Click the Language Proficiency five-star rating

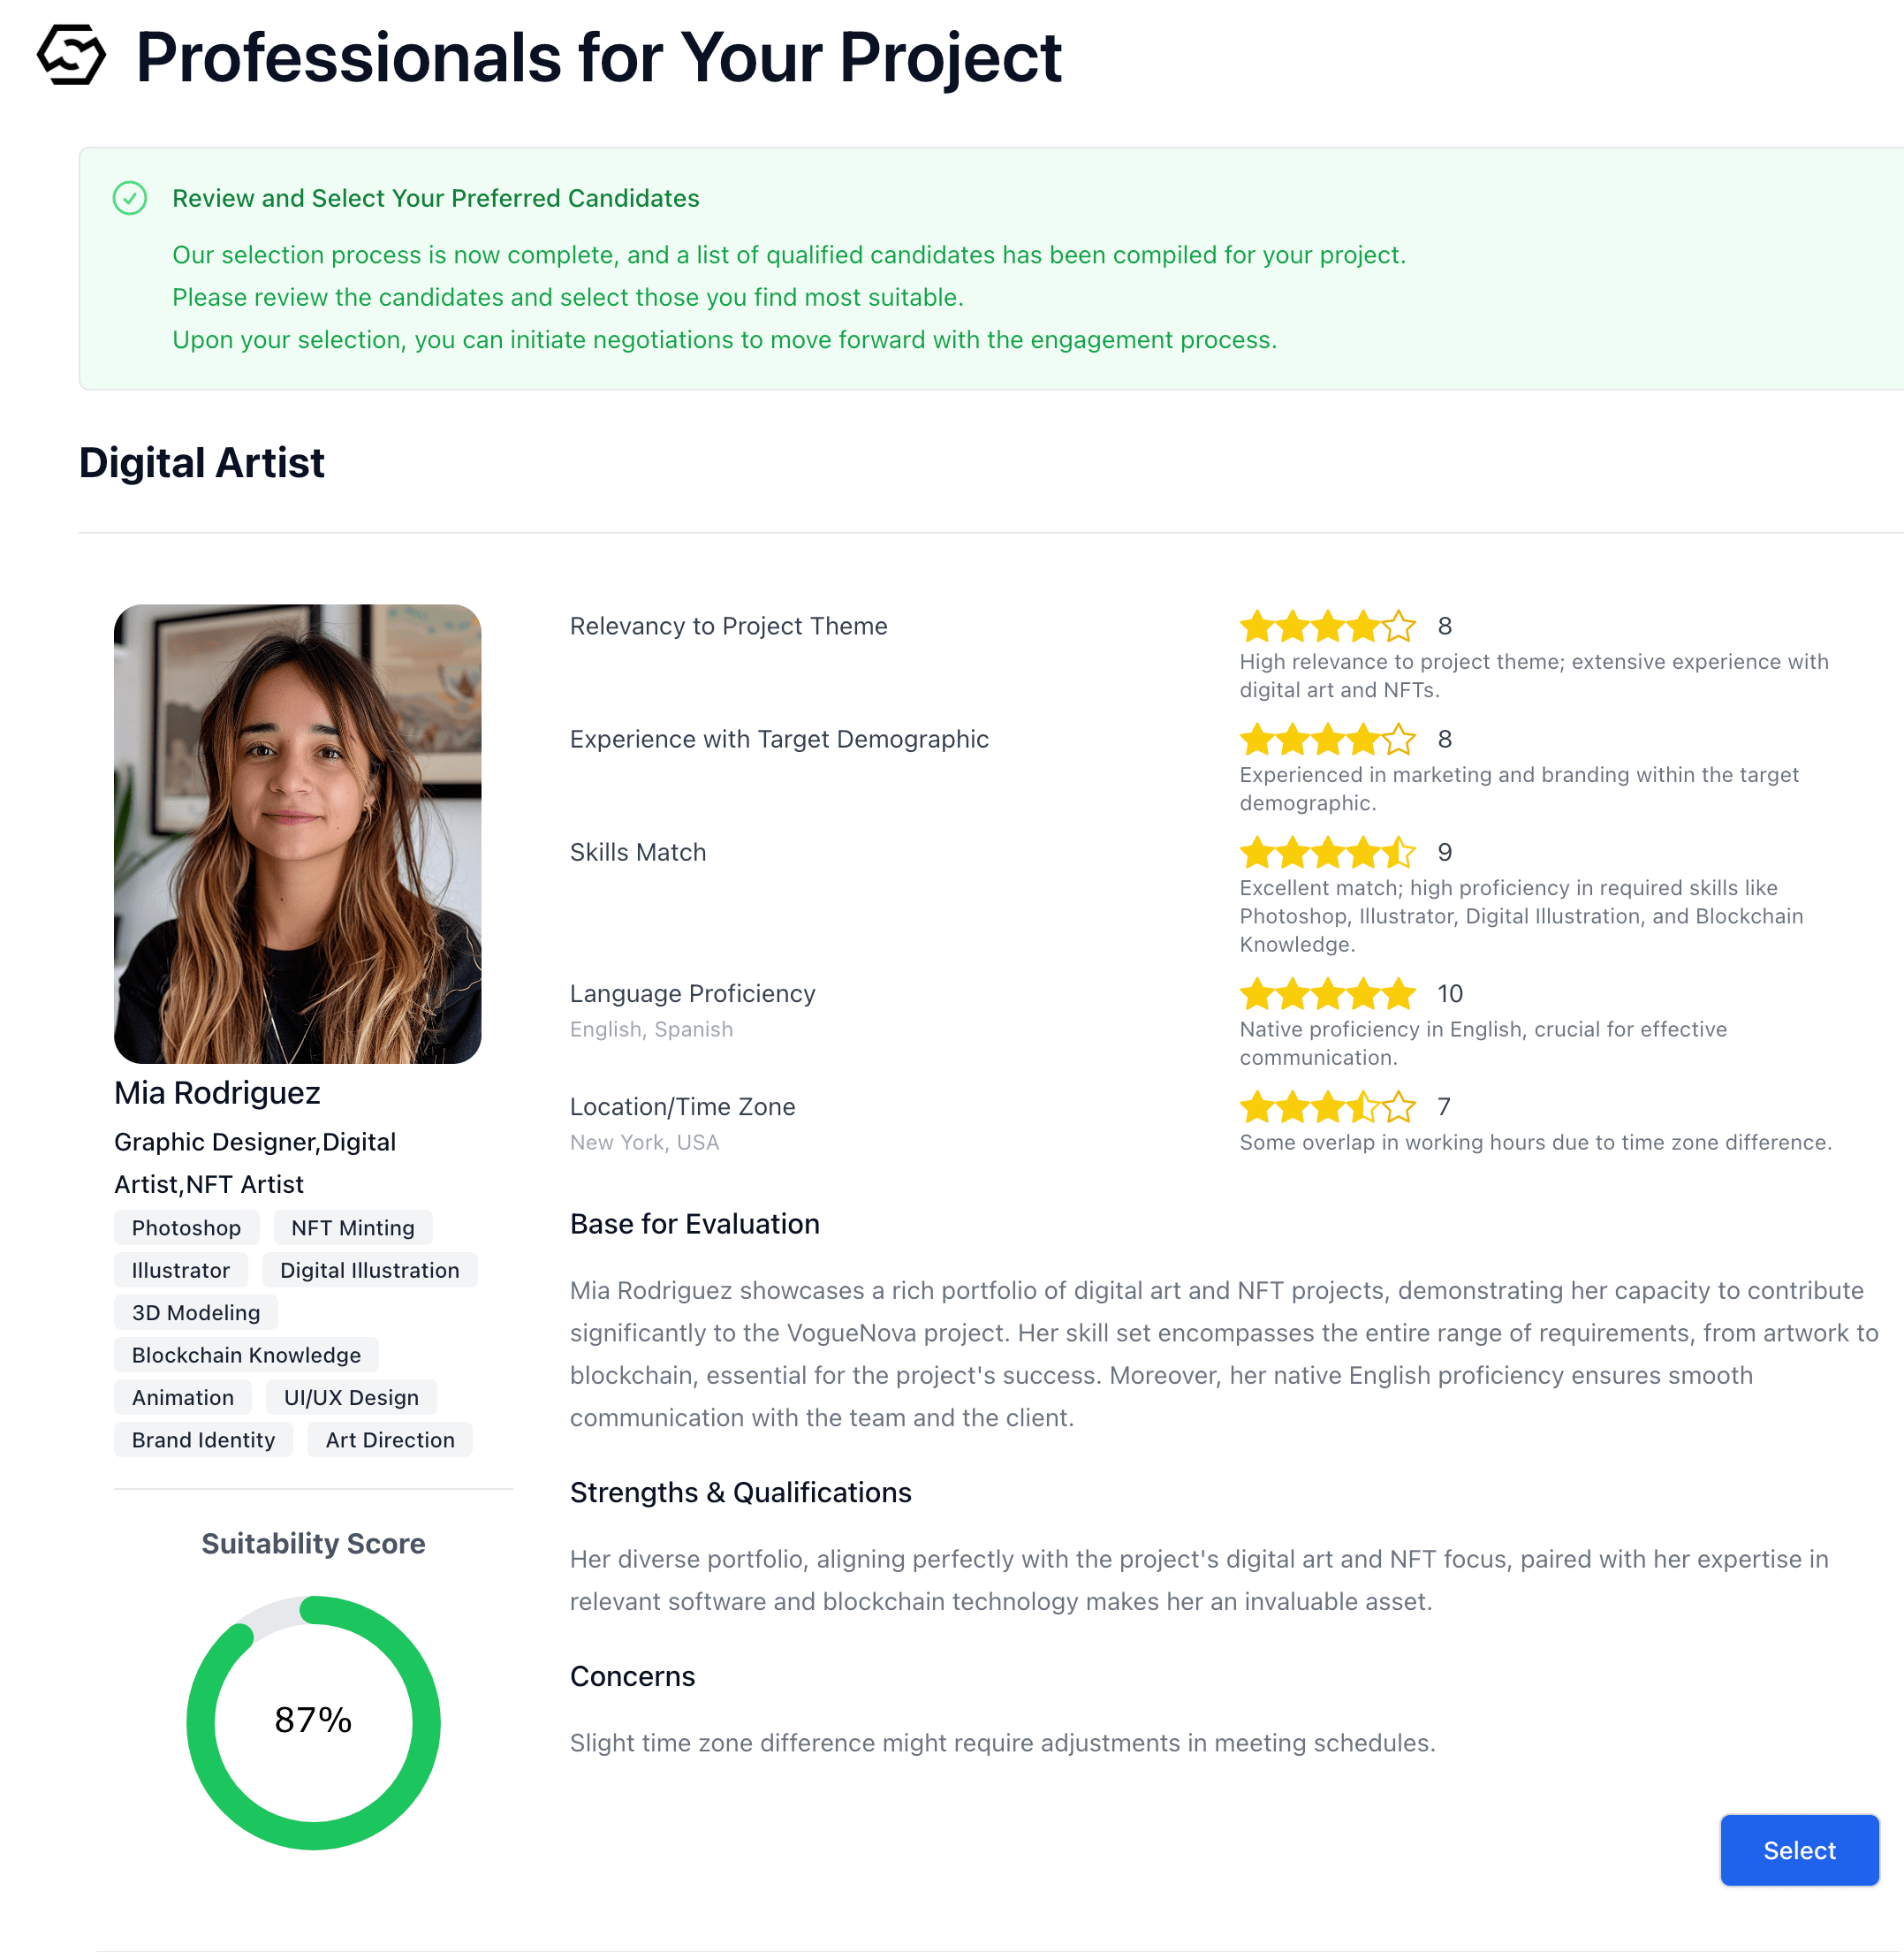1327,993
